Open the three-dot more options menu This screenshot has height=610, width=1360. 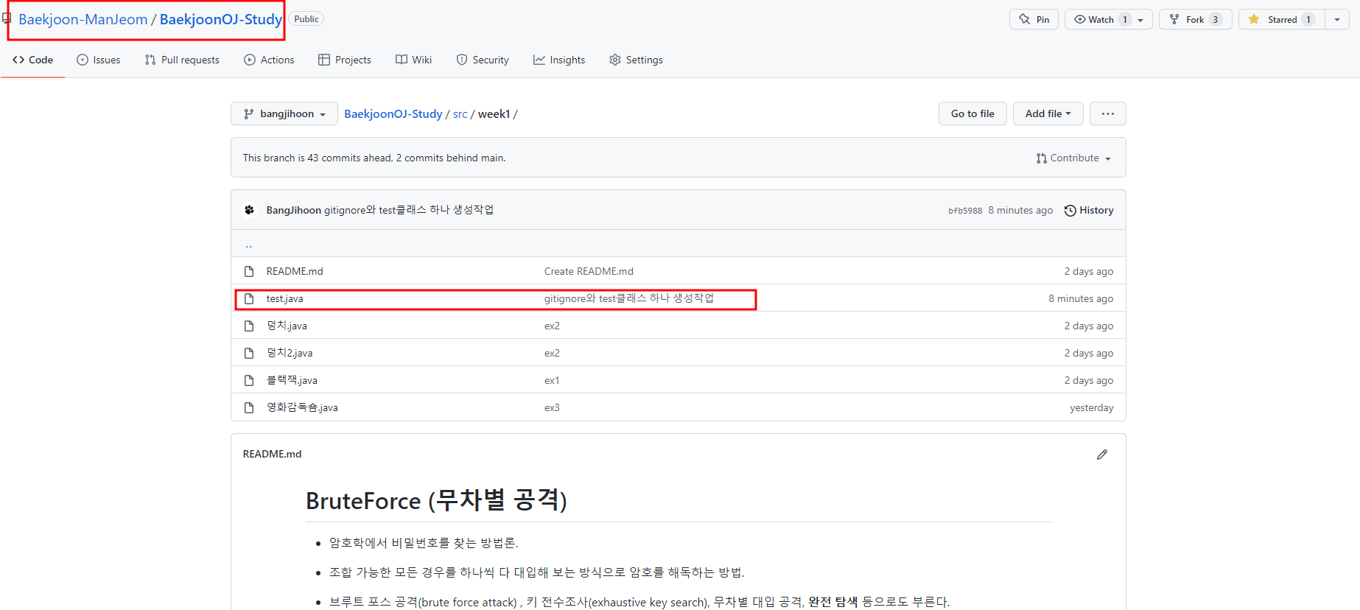pos(1108,113)
